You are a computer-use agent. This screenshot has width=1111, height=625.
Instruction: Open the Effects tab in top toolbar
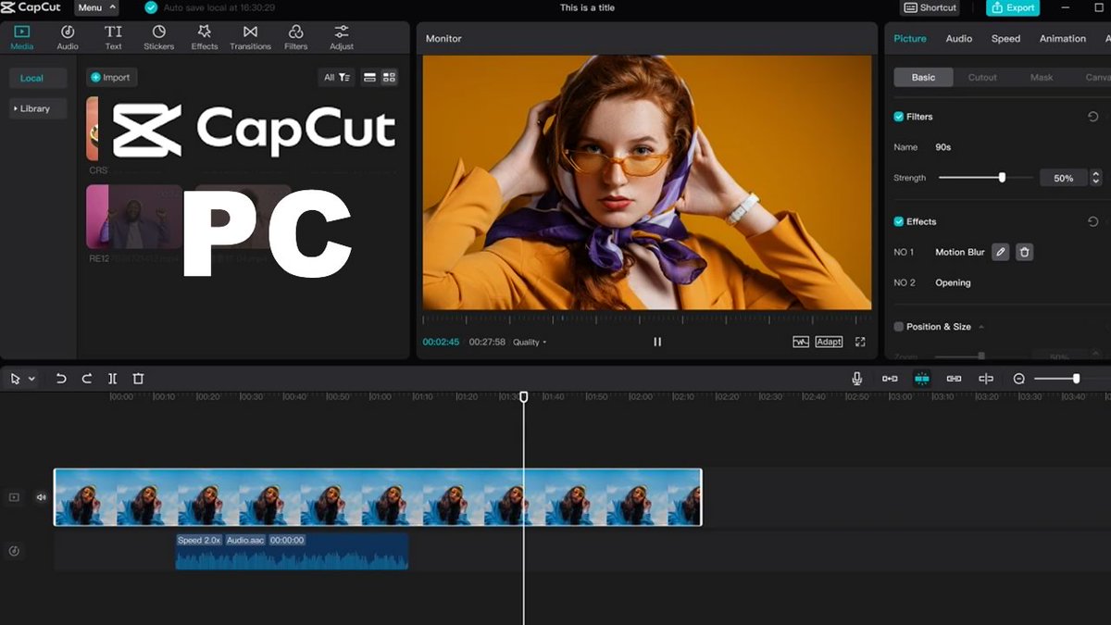point(205,37)
